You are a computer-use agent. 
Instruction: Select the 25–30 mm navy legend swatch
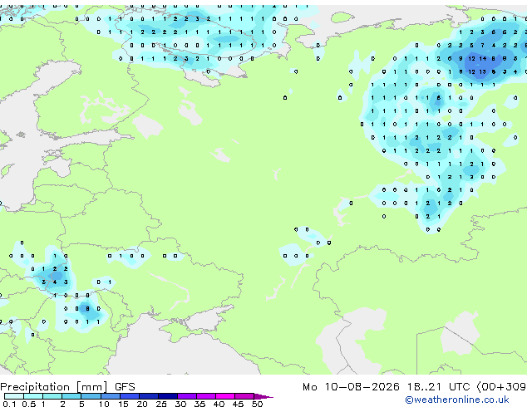click(x=168, y=396)
